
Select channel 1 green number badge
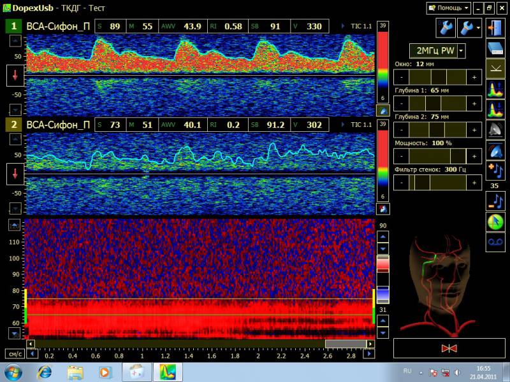pyautogui.click(x=13, y=26)
